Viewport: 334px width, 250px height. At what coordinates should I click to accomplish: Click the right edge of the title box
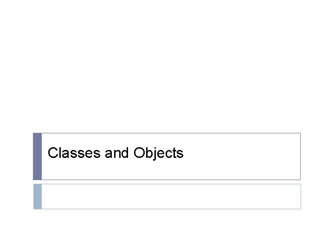300,156
